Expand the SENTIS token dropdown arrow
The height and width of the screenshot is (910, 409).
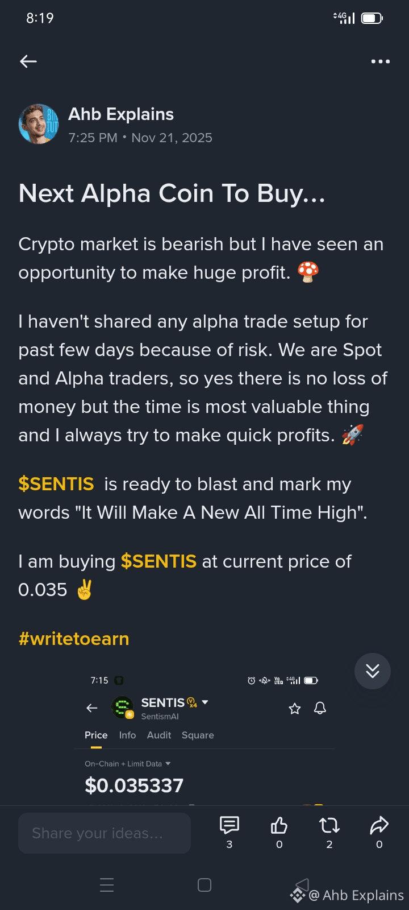coord(205,702)
